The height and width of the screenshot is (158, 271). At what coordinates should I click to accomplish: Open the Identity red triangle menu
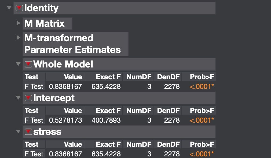(x=19, y=8)
